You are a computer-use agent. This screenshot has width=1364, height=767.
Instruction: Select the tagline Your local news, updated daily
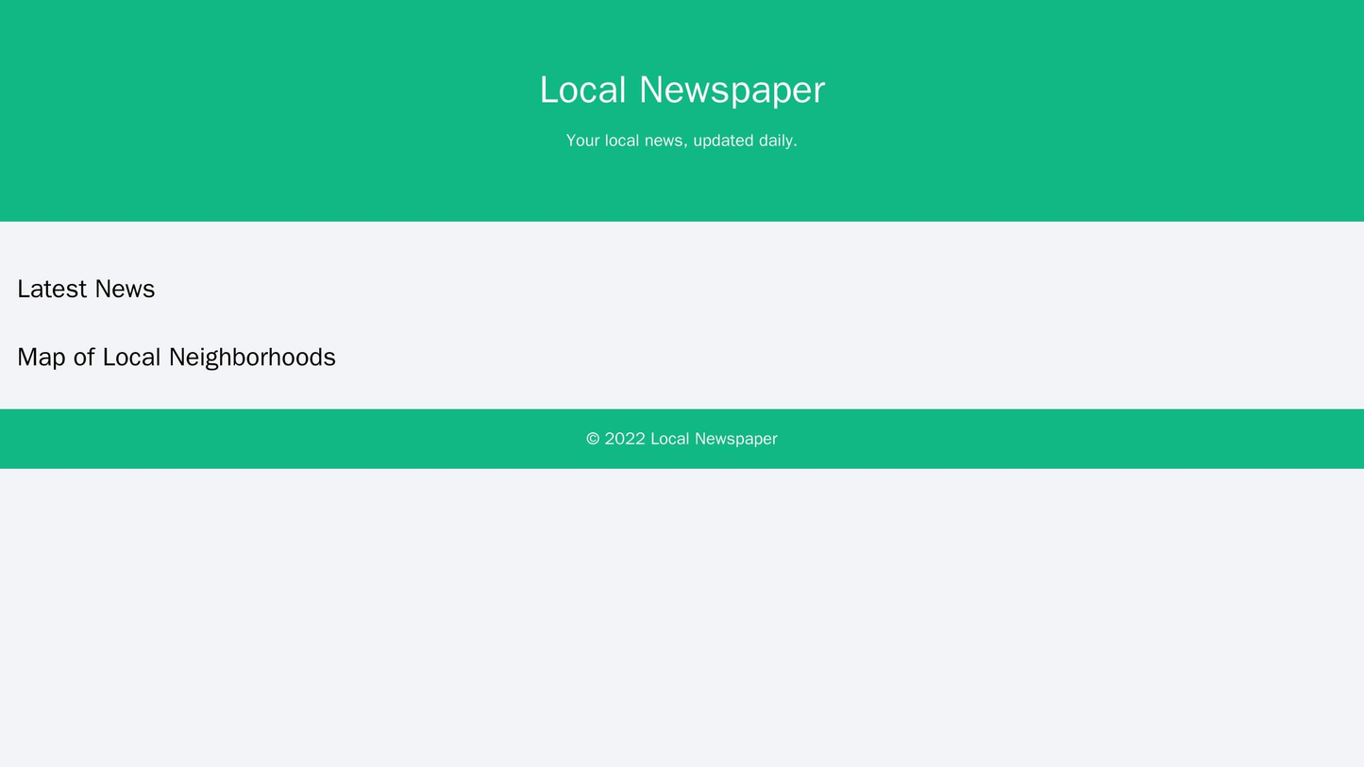682,142
